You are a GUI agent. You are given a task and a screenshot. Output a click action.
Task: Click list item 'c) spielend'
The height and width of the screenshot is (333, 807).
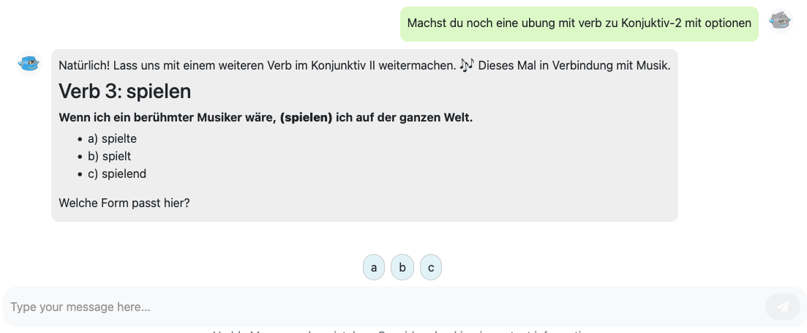tap(117, 173)
